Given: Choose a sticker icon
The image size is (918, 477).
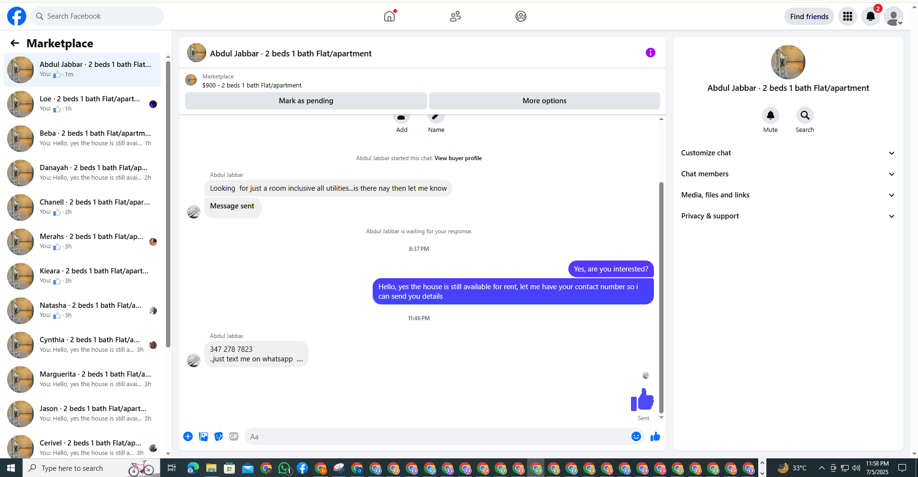Looking at the screenshot, I should [x=219, y=436].
